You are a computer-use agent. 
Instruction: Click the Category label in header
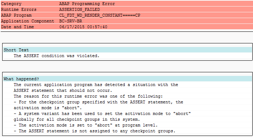pyautogui.click(x=11, y=4)
